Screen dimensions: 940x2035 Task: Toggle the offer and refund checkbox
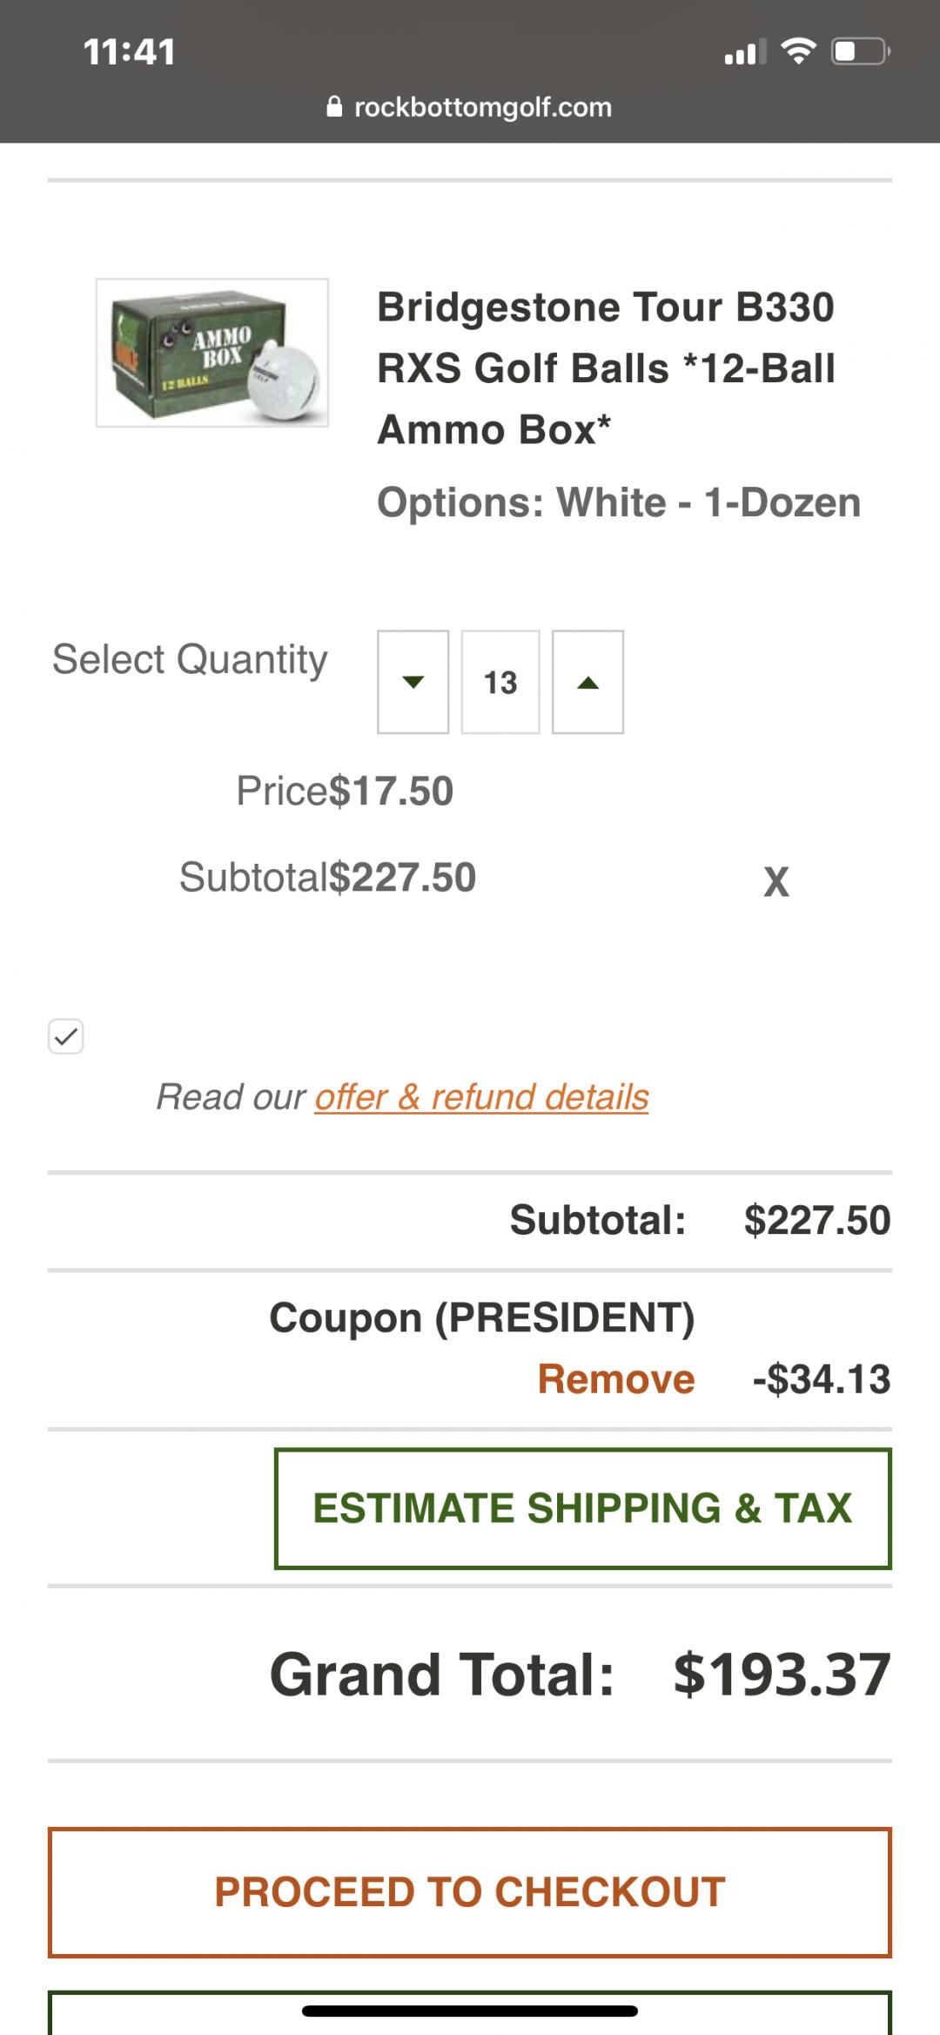click(66, 1036)
